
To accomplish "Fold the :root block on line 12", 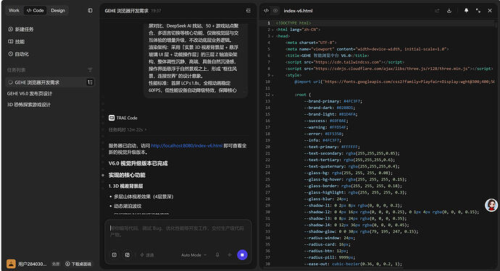I will point(272,95).
